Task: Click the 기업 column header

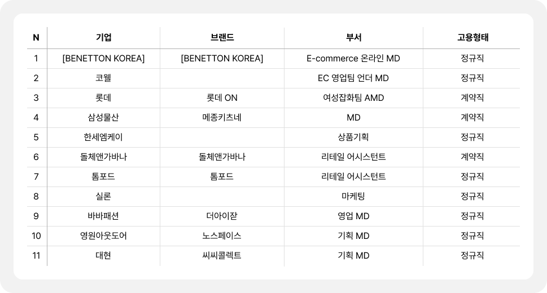Action: coord(104,38)
